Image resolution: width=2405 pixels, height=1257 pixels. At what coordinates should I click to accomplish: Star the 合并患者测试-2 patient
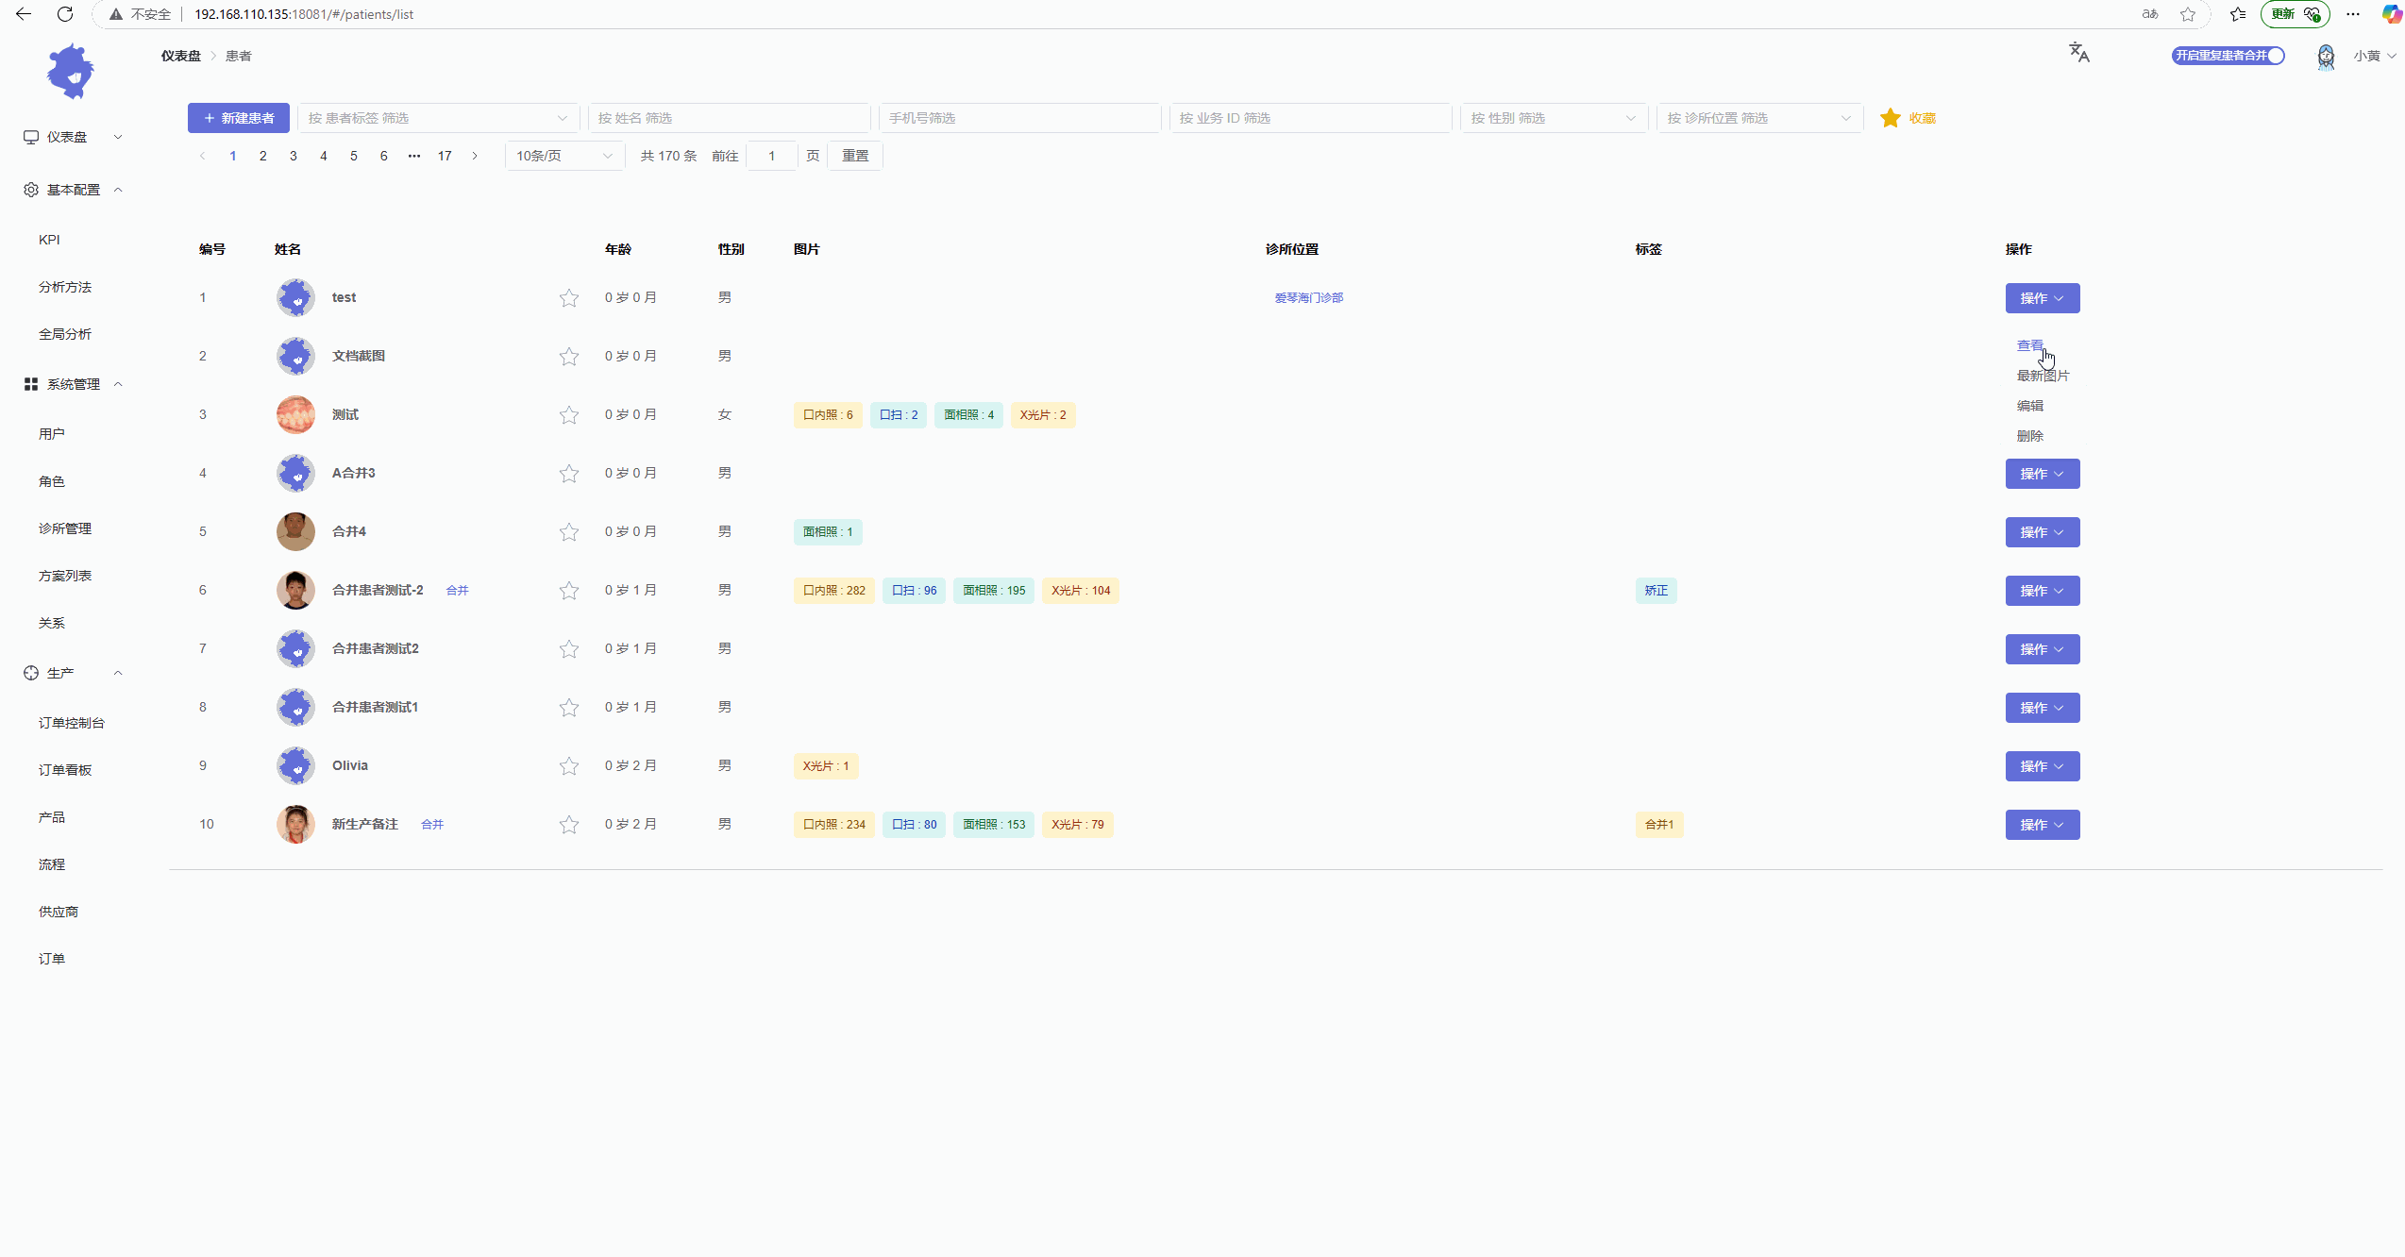568,591
